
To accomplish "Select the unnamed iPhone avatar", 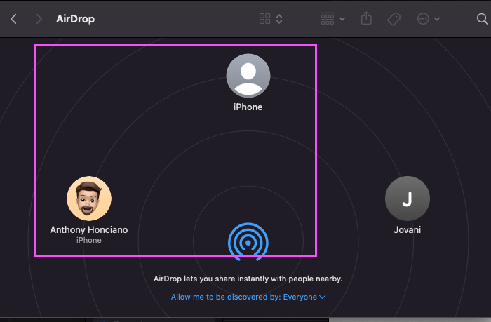I will tap(248, 76).
